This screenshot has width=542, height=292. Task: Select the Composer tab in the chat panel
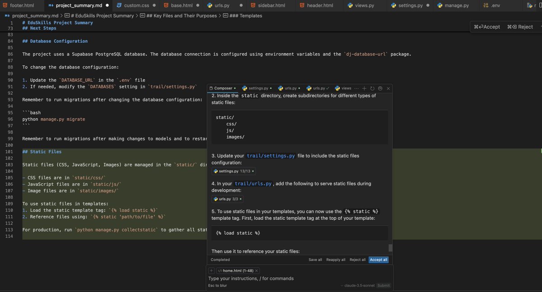coord(224,88)
